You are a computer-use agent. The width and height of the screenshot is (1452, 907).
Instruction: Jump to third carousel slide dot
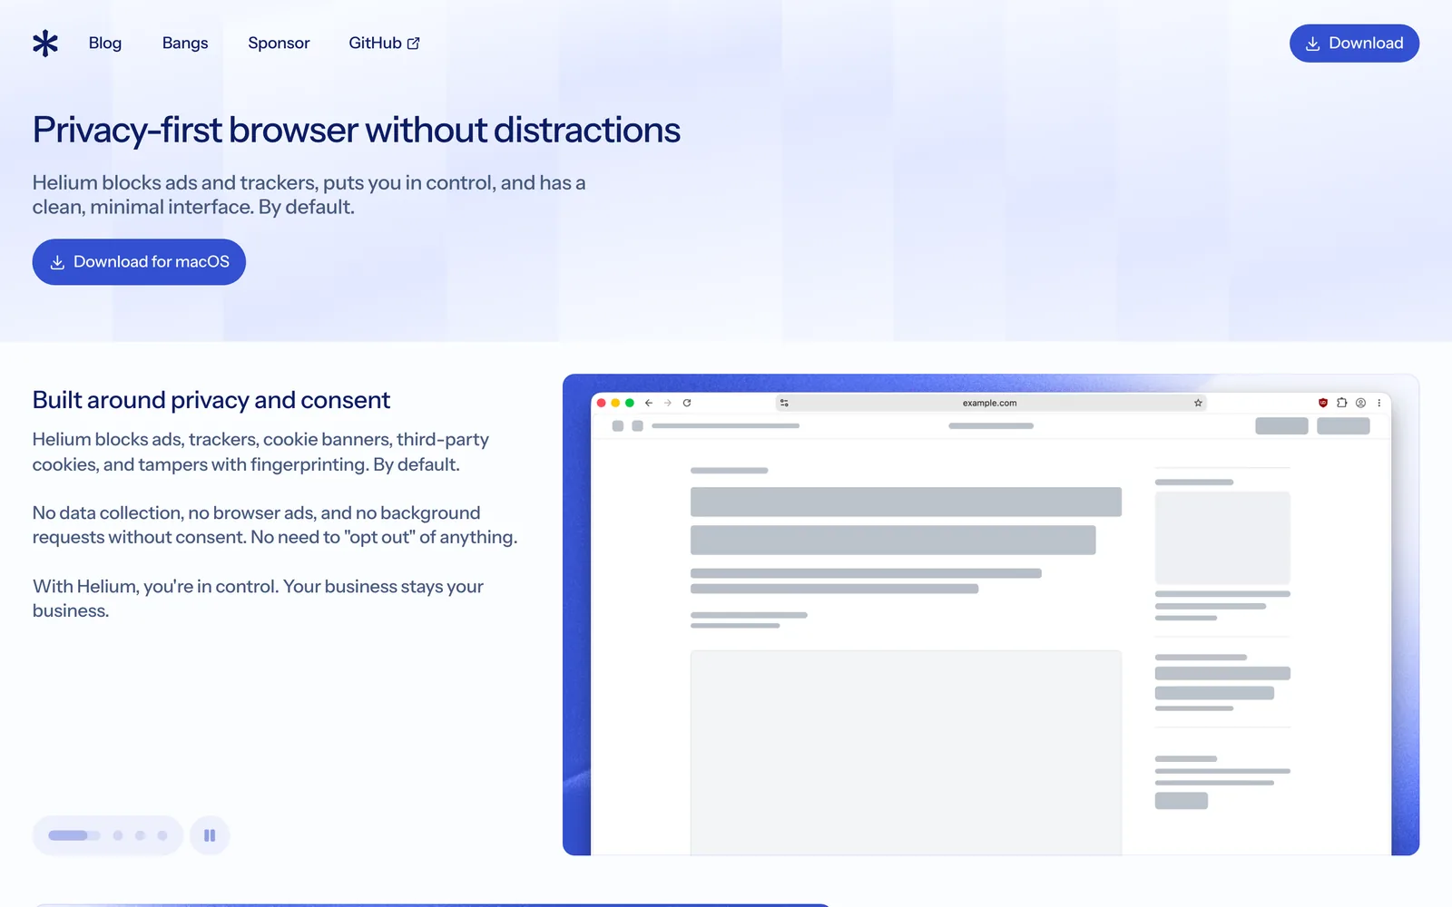point(140,835)
